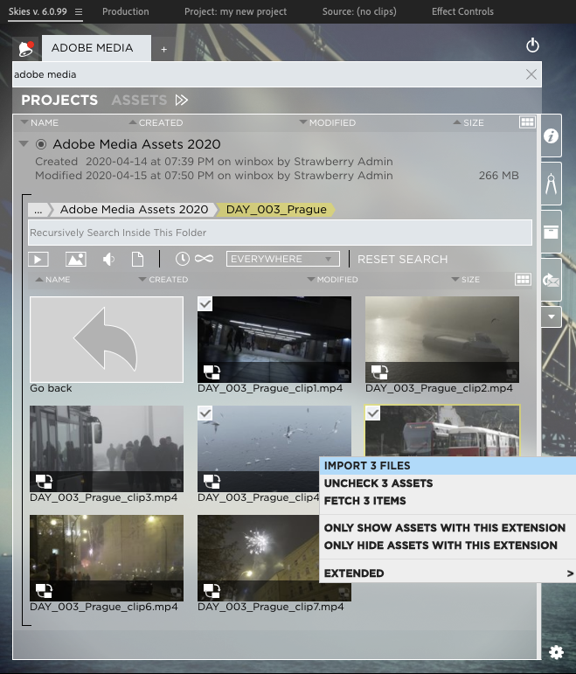Open the archive box sidebar icon
The height and width of the screenshot is (674, 576).
(x=551, y=232)
